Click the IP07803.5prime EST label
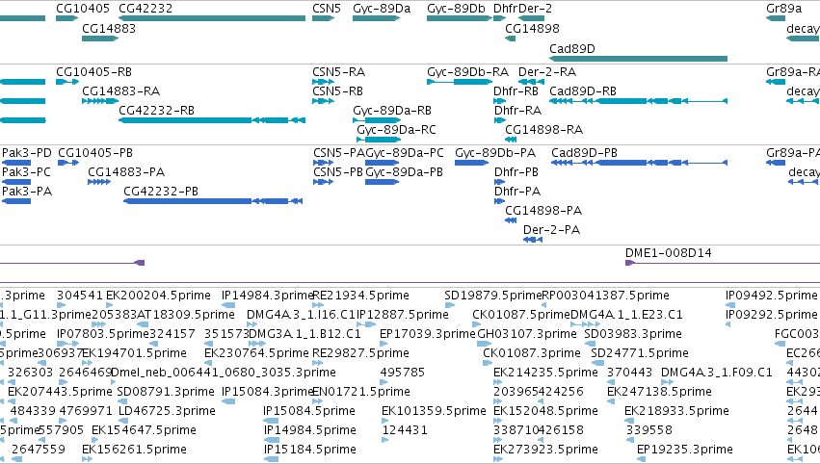820x464 pixels. (x=103, y=334)
